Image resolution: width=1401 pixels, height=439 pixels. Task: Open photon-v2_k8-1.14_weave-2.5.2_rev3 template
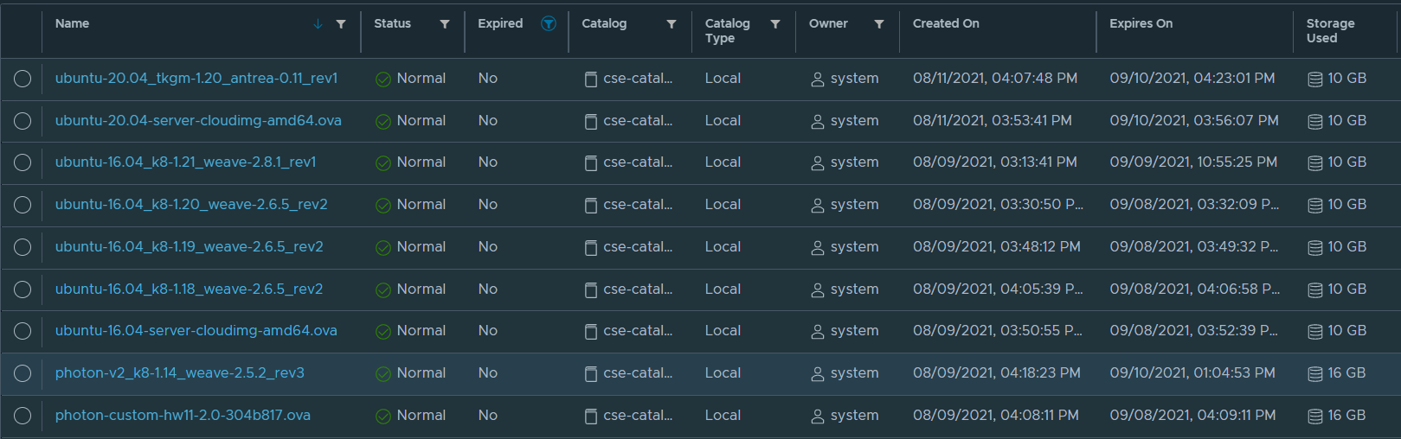click(179, 373)
